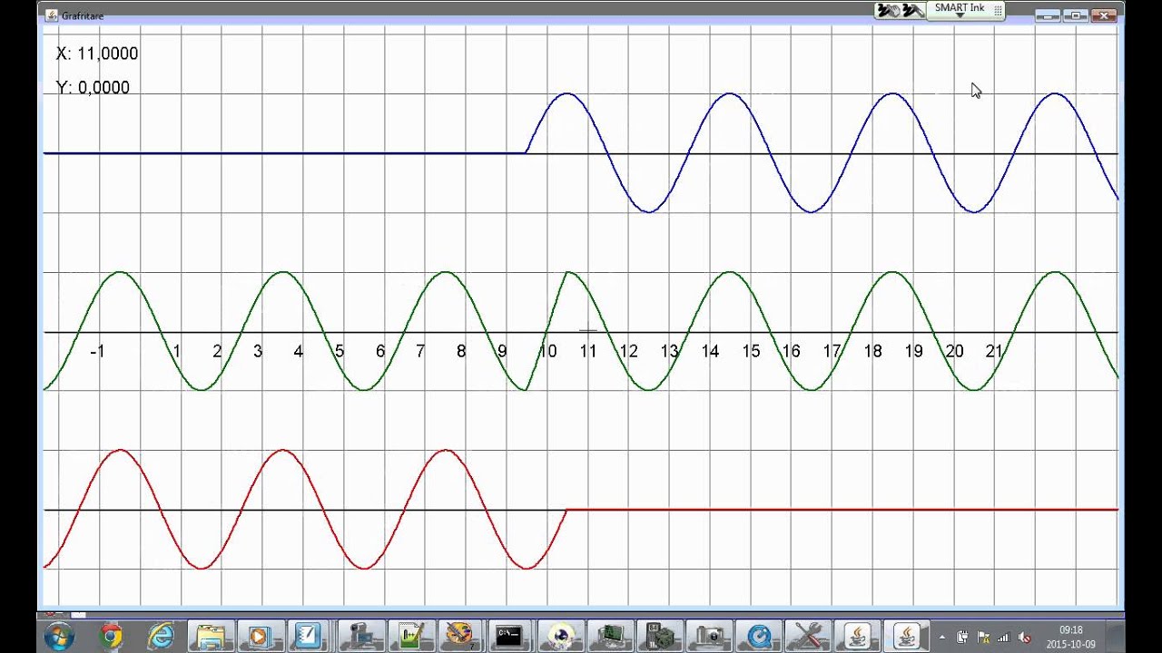The image size is (1162, 653).
Task: Click axis label 5 on the graph
Action: tap(340, 351)
